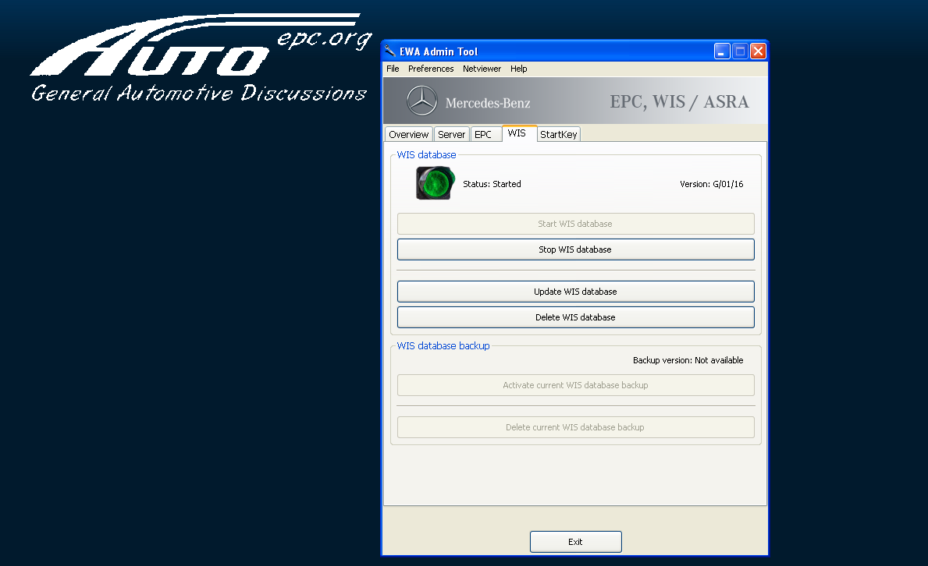Click Activate current WIS database backup
928x566 pixels.
[575, 385]
